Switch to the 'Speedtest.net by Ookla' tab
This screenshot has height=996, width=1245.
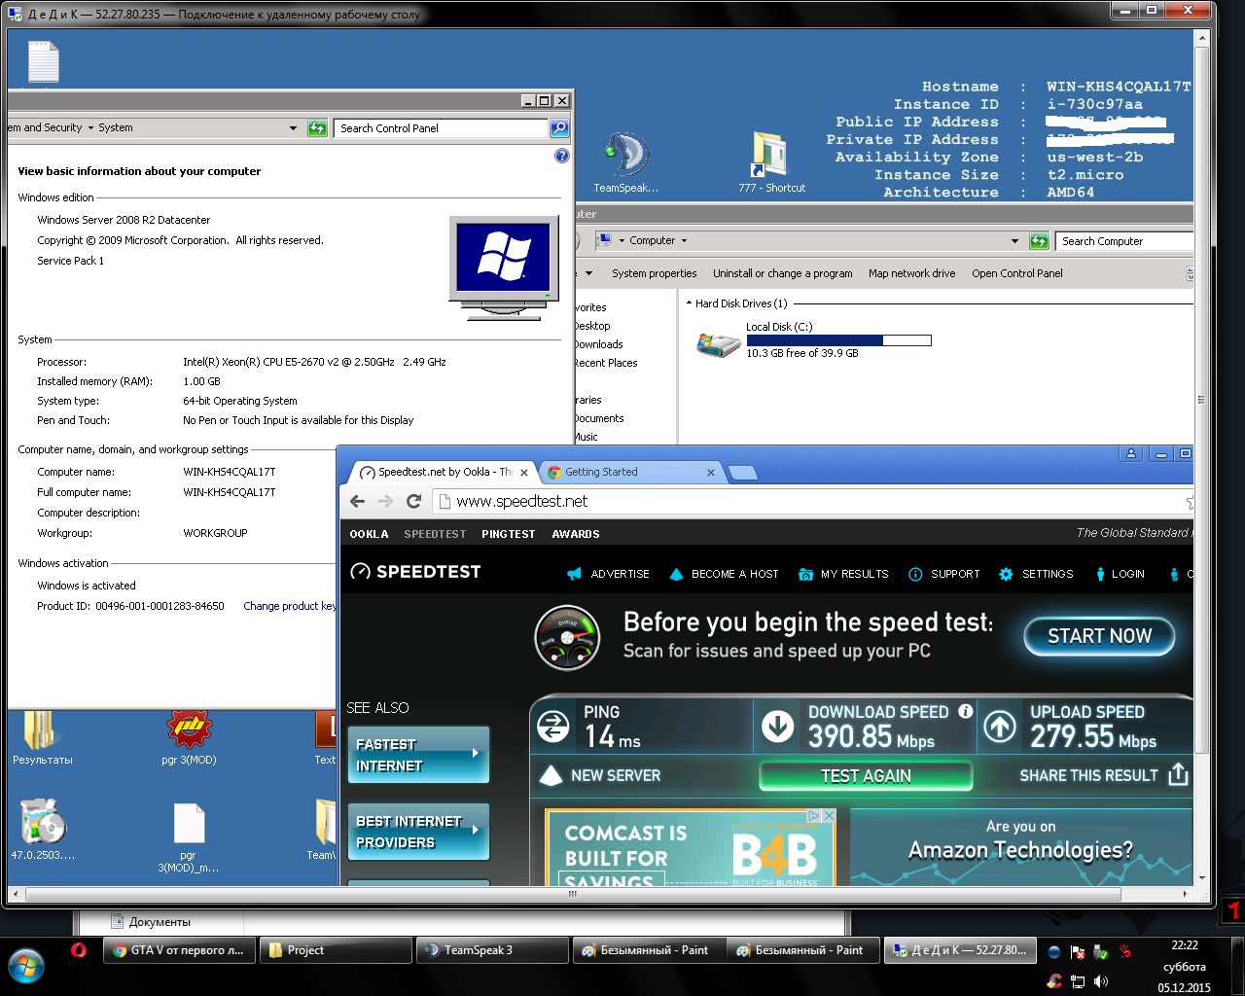445,472
